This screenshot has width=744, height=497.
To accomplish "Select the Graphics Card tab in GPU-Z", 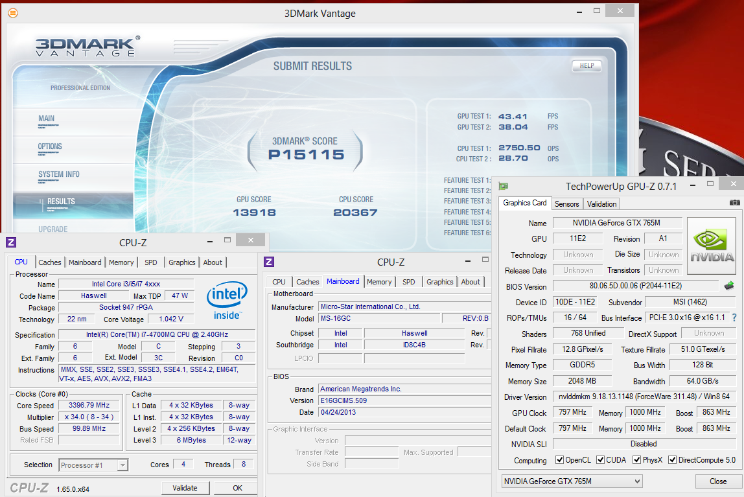I will coord(525,203).
